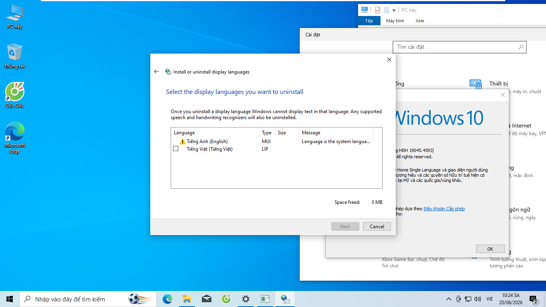The height and width of the screenshot is (307, 546).
Task: Open File Explorer from the taskbar
Action: point(187,299)
